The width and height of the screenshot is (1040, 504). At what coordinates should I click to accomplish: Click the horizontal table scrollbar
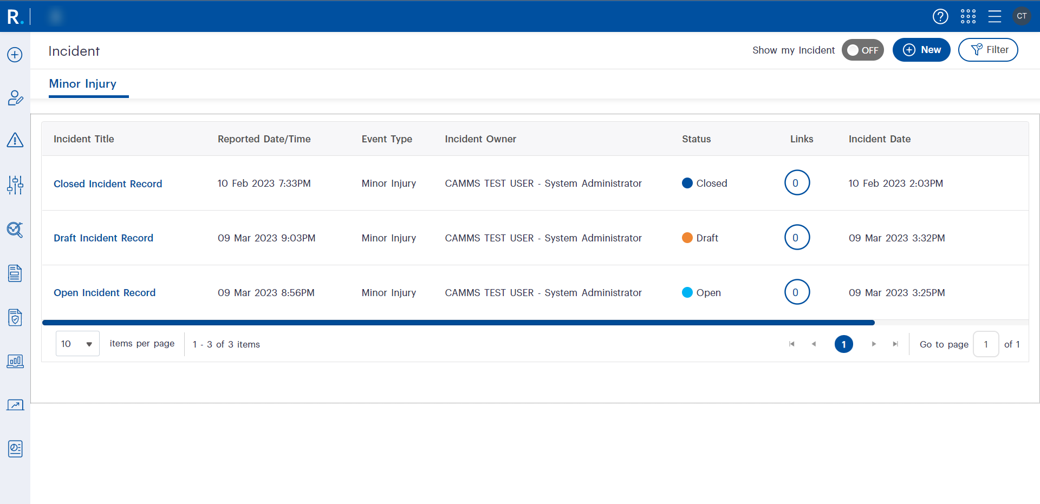(458, 323)
